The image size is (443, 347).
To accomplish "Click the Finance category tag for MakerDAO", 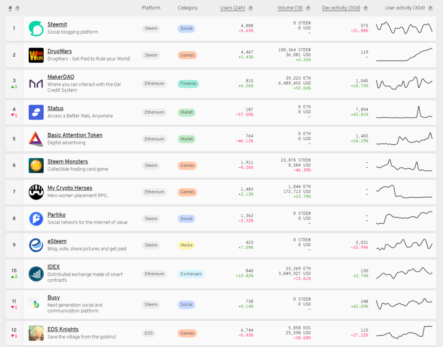I will pyautogui.click(x=188, y=84).
